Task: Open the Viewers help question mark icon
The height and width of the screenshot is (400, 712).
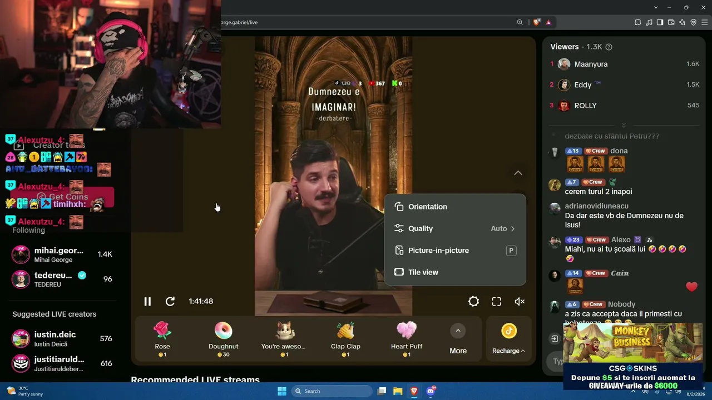Action: click(609, 47)
